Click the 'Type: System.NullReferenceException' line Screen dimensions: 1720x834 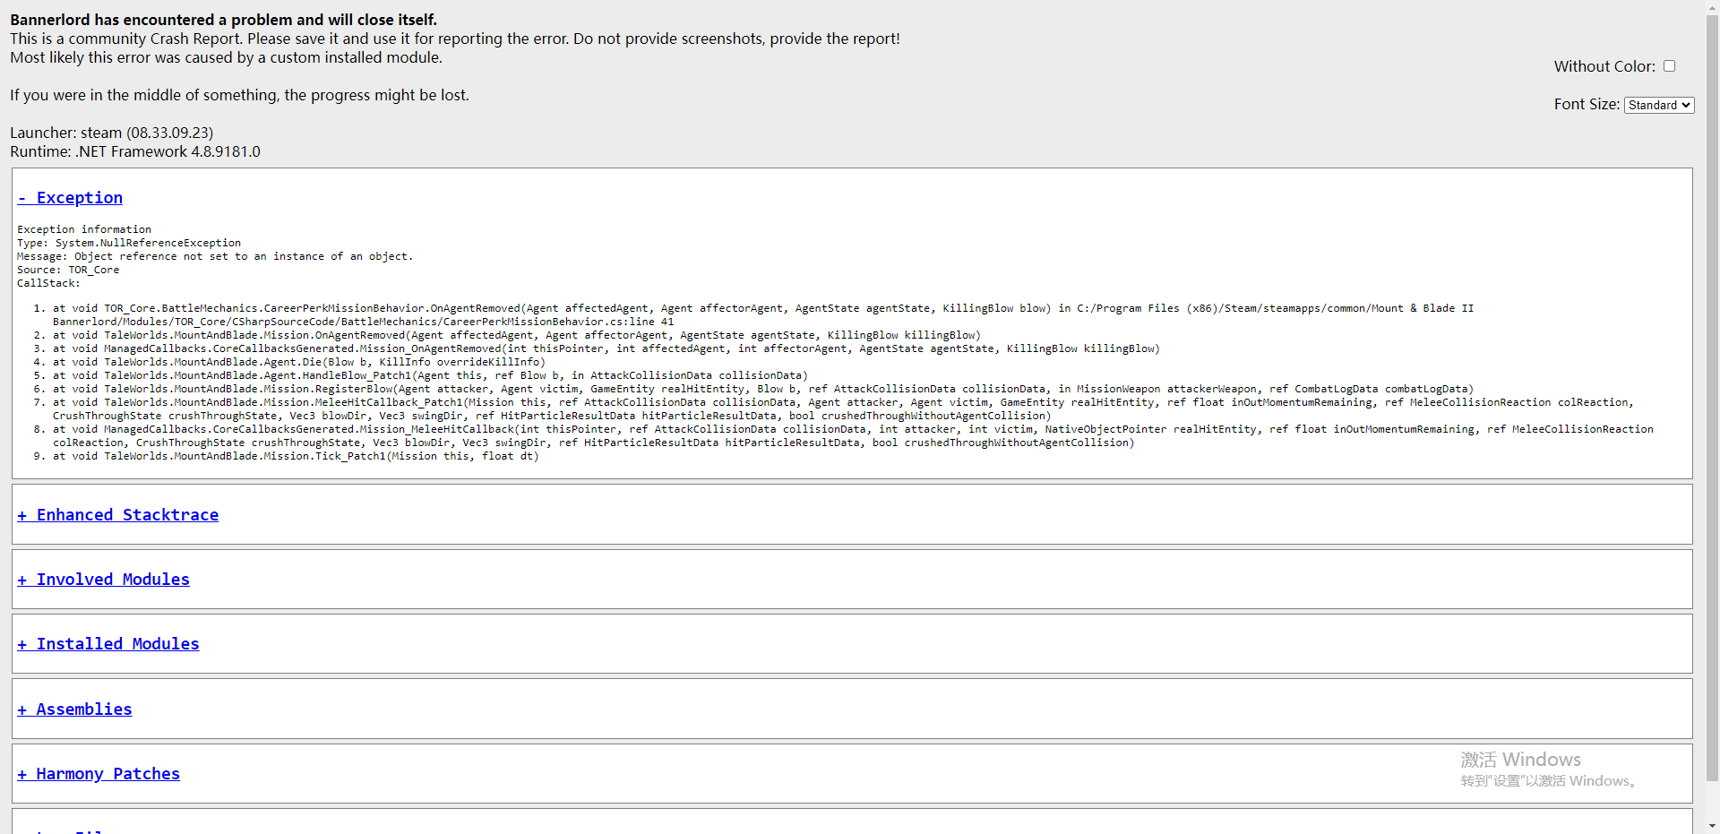[129, 243]
